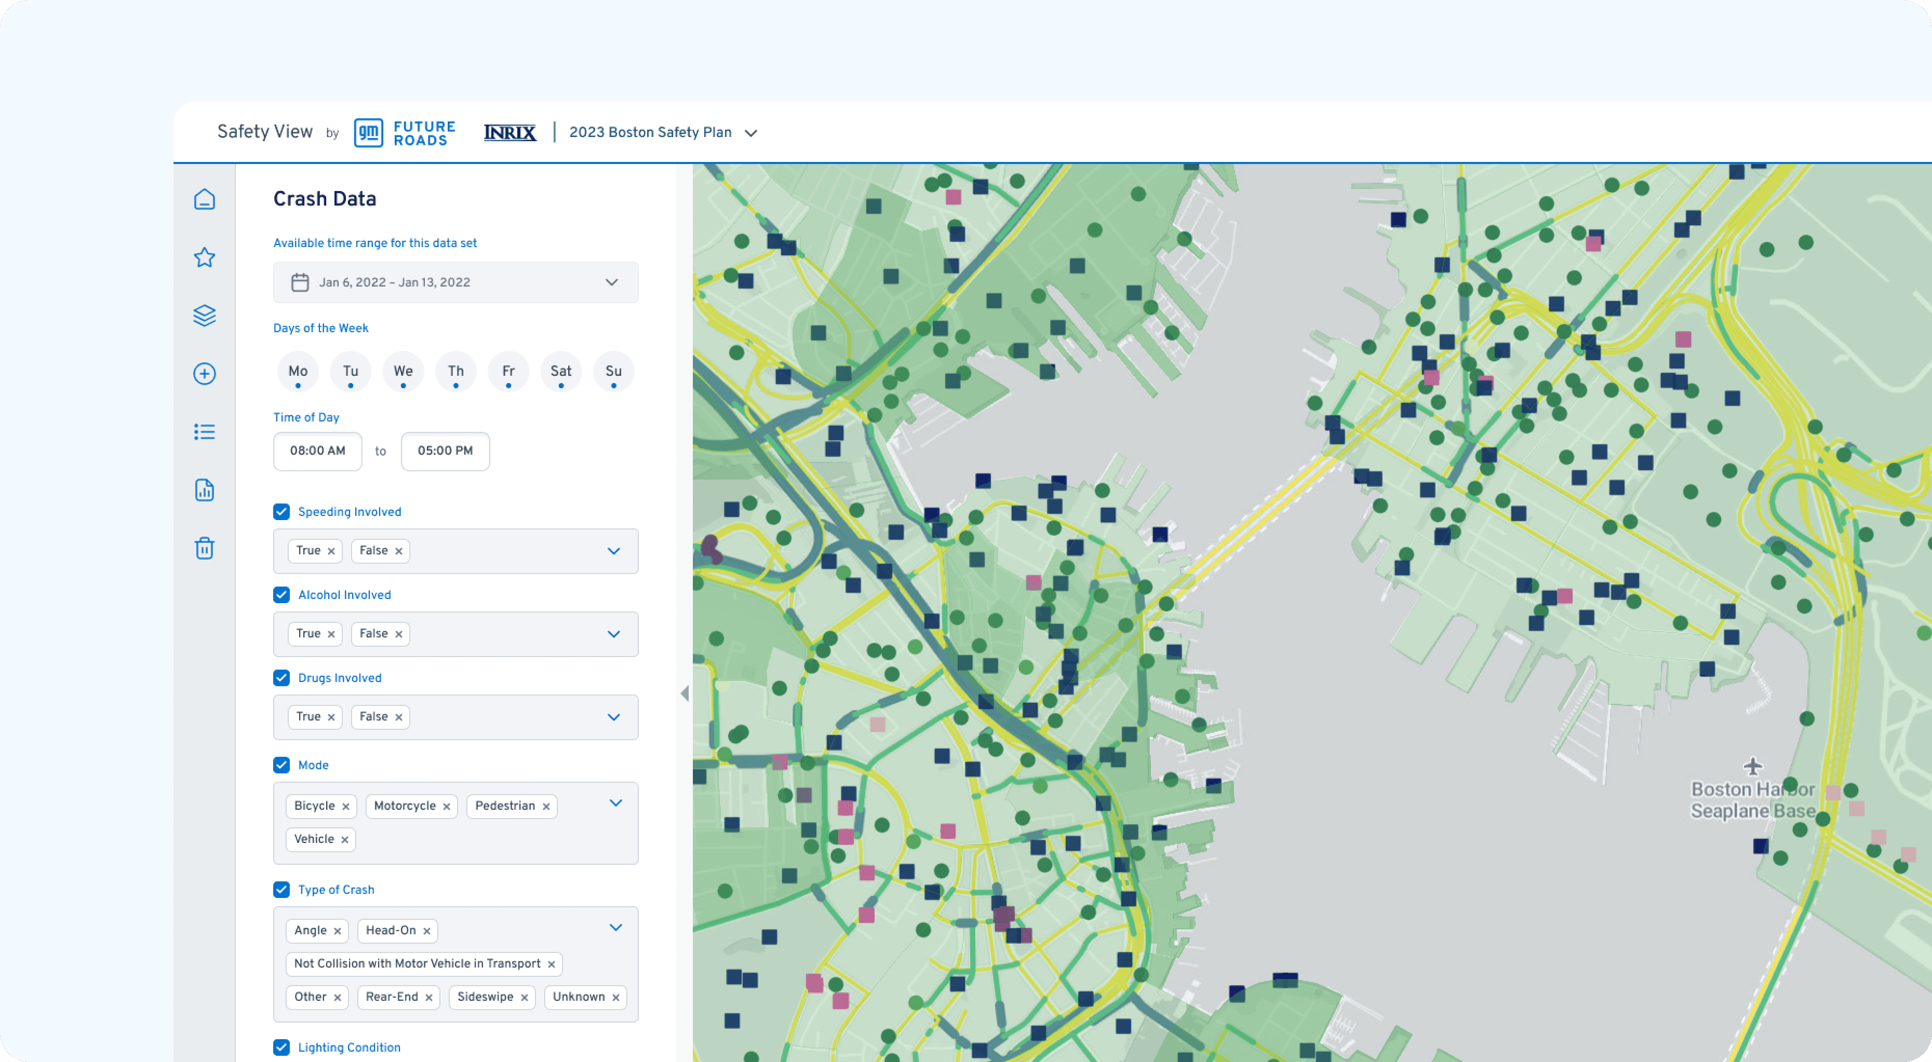Open the home icon in sidebar
The width and height of the screenshot is (1932, 1062).
(x=204, y=199)
